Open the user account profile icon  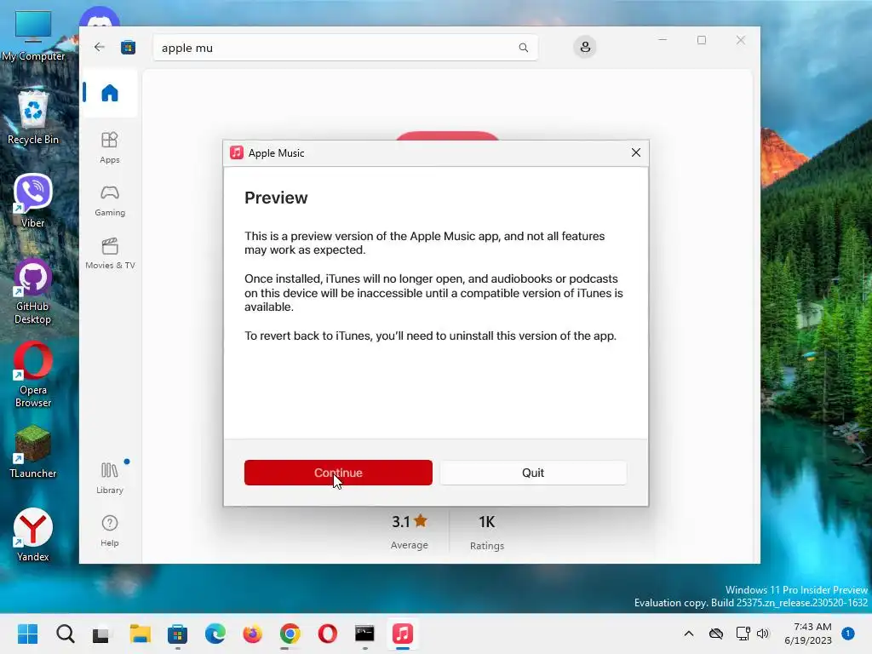(x=585, y=48)
